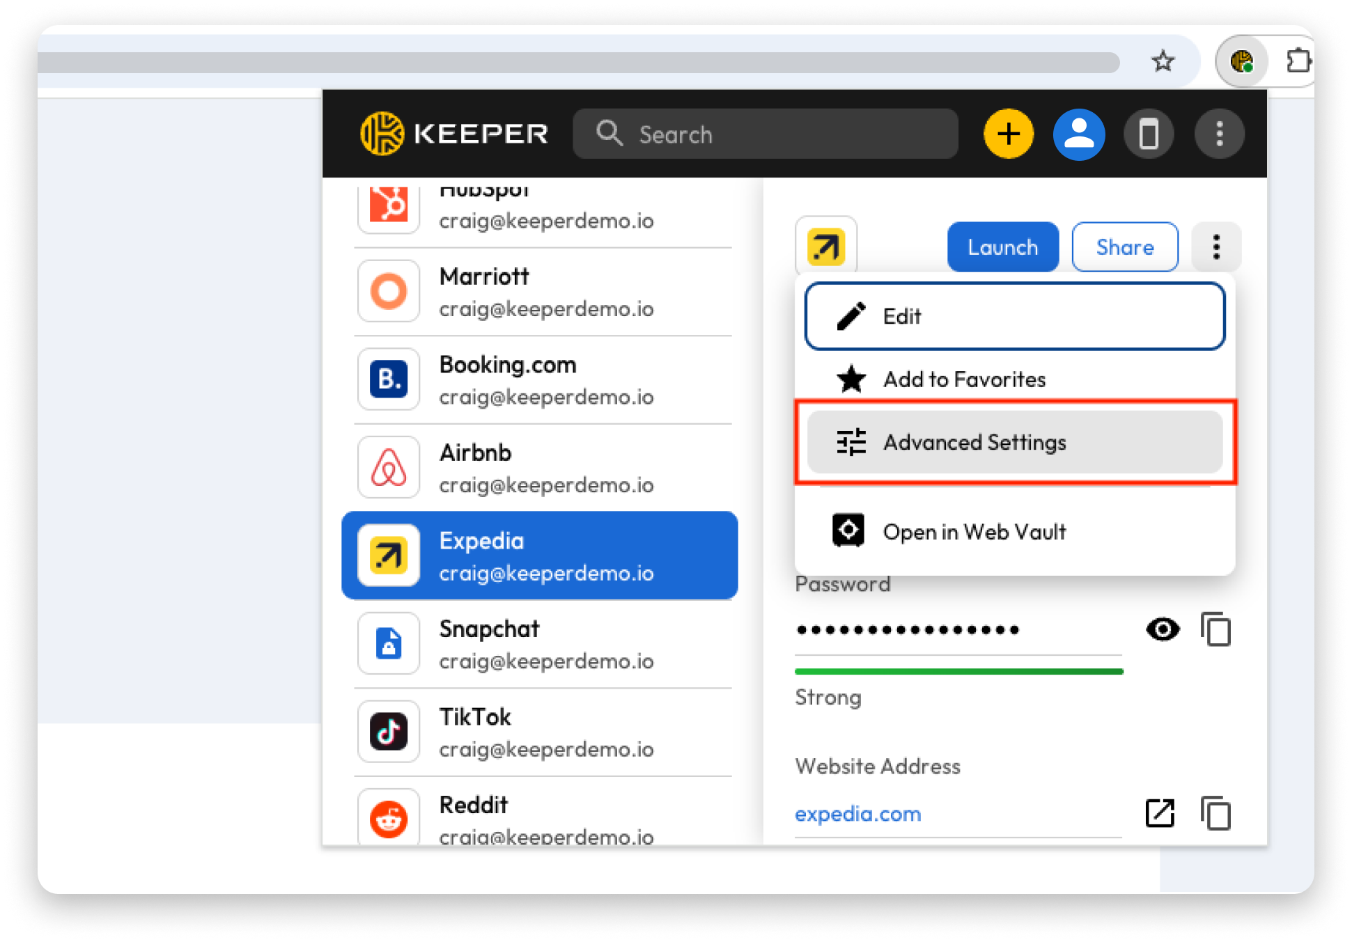The image size is (1352, 942).
Task: Select Advanced Settings from the menu
Action: [974, 441]
